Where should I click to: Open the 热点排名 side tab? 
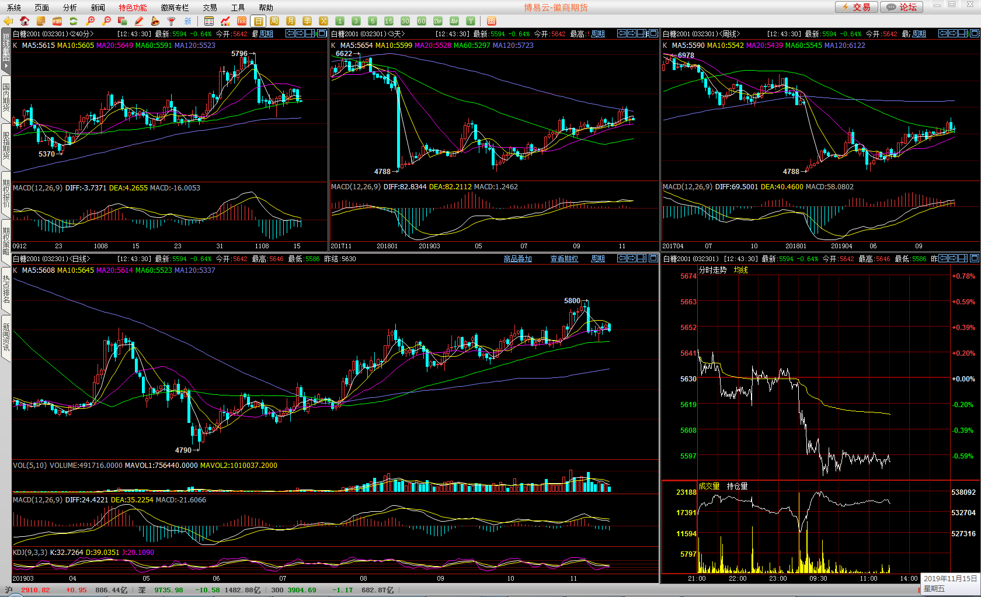(6, 289)
